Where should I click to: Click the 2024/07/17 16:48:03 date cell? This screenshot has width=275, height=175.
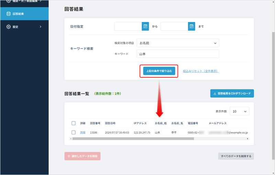tap(117, 133)
